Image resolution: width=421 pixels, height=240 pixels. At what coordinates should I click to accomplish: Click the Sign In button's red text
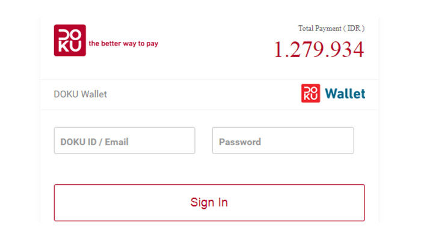pos(209,203)
